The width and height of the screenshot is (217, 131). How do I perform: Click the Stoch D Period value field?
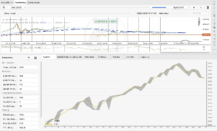[x=29, y=102]
